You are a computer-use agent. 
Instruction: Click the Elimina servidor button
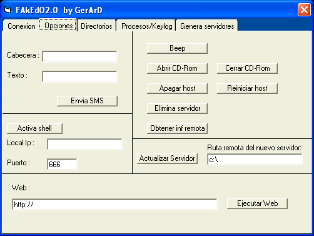point(177,108)
